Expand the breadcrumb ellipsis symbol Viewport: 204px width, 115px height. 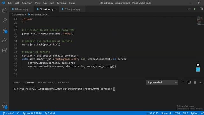point(48,15)
